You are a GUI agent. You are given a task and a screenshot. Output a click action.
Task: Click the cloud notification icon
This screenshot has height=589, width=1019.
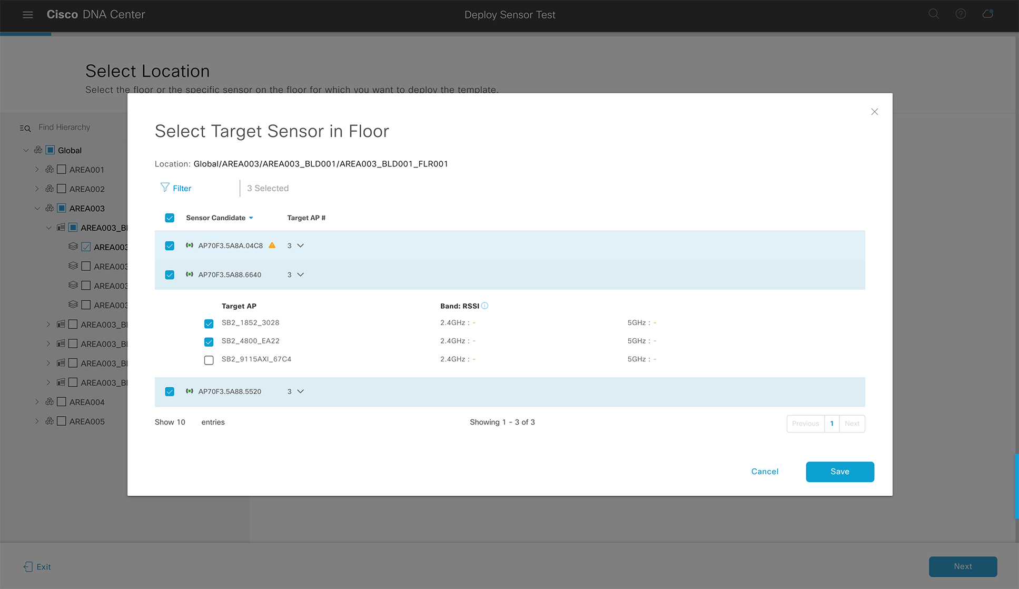(988, 14)
